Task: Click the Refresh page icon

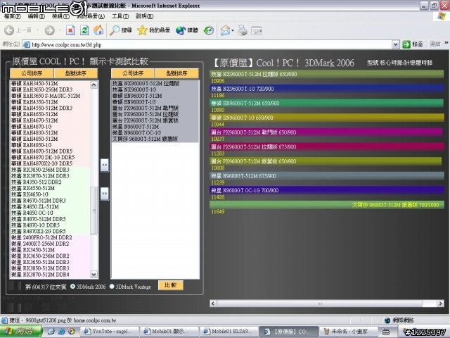Action: (84, 30)
